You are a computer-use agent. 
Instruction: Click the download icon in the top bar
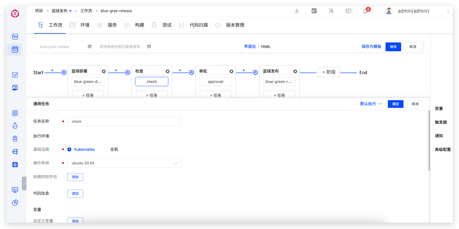coord(297,11)
